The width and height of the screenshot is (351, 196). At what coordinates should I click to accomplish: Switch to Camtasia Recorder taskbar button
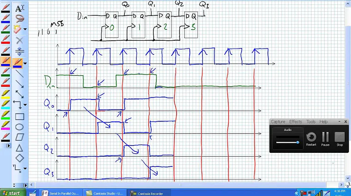pyautogui.click(x=149, y=193)
